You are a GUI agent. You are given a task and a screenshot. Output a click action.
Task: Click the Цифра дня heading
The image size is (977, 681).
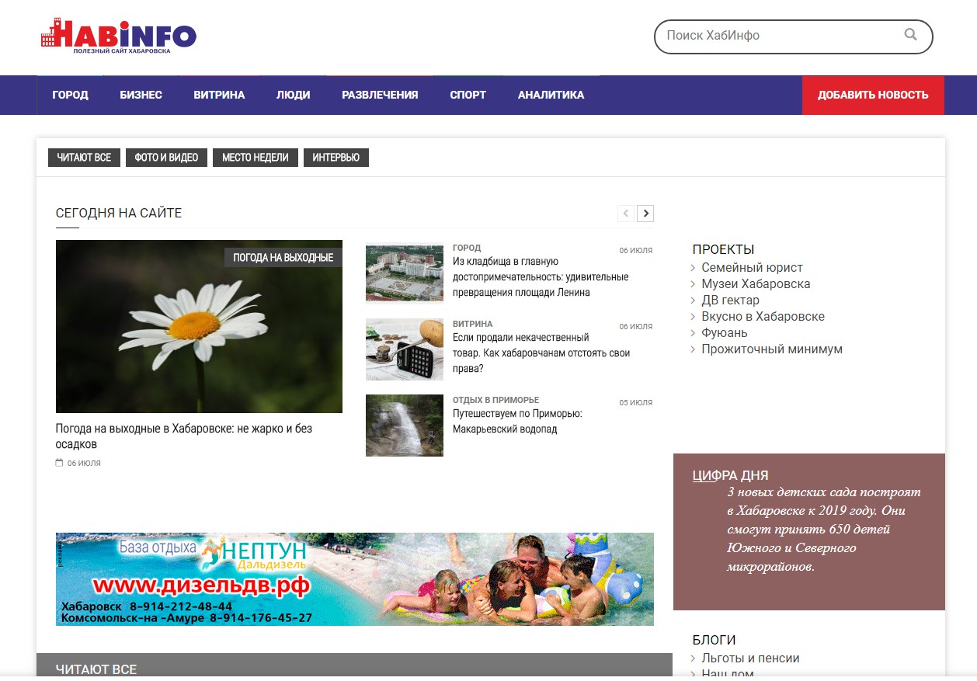point(730,476)
